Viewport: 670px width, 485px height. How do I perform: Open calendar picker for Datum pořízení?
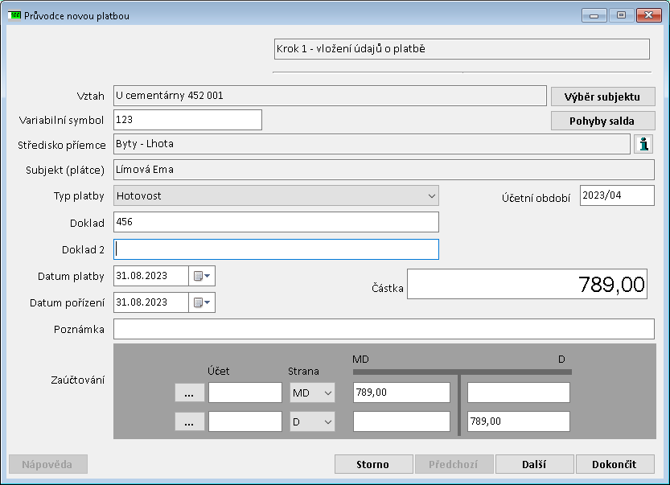[x=202, y=302]
